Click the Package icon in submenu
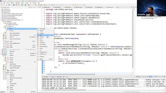 click(38, 33)
